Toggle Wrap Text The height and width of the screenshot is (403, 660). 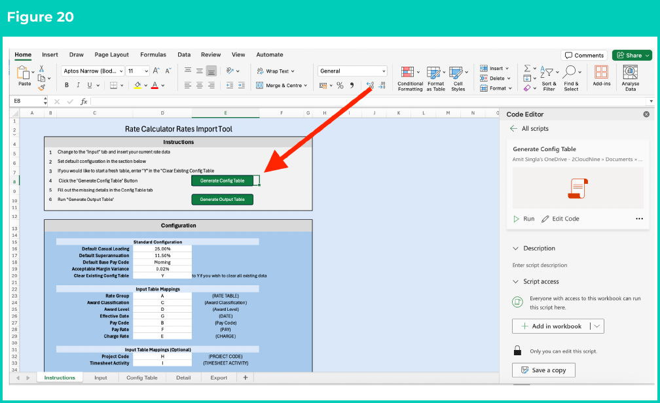coord(275,71)
